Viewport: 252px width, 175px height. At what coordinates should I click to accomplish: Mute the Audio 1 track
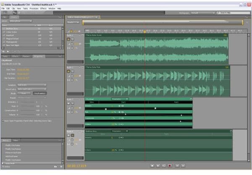point(68,39)
